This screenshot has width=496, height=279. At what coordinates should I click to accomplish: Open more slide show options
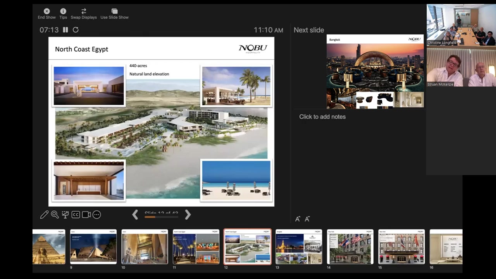[x=96, y=215]
